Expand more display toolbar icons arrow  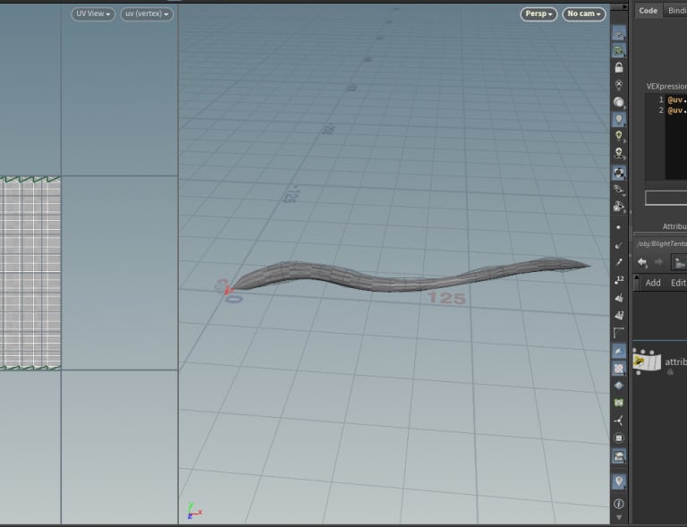(619, 518)
